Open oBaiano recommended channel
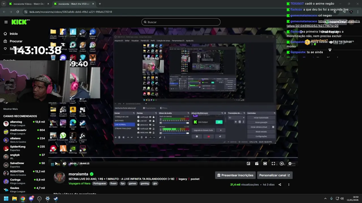362x203 pixels. tap(24, 140)
